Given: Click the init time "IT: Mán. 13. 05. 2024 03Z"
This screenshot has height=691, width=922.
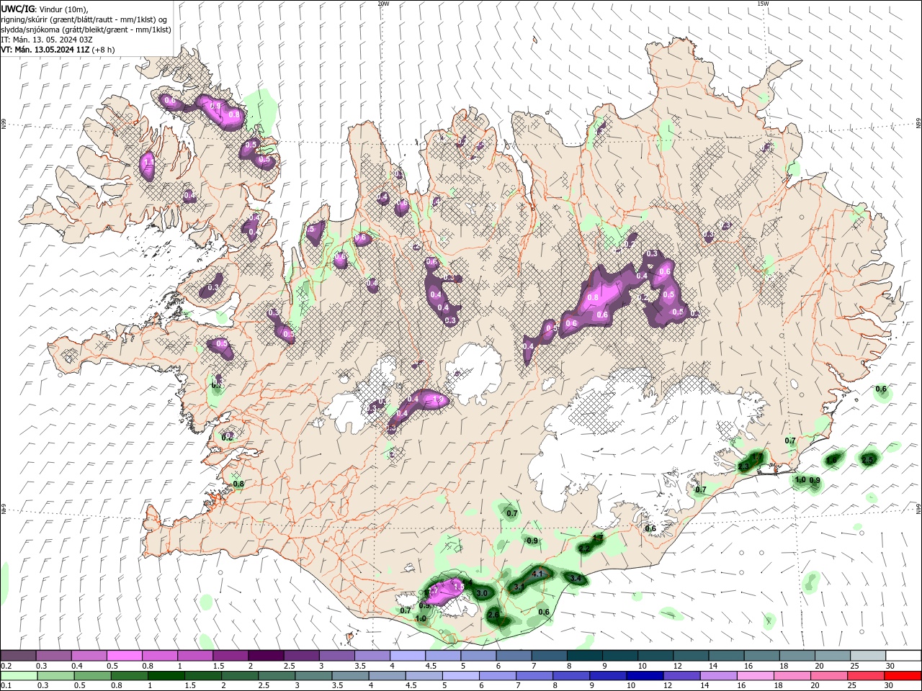Looking at the screenshot, I should [47, 40].
